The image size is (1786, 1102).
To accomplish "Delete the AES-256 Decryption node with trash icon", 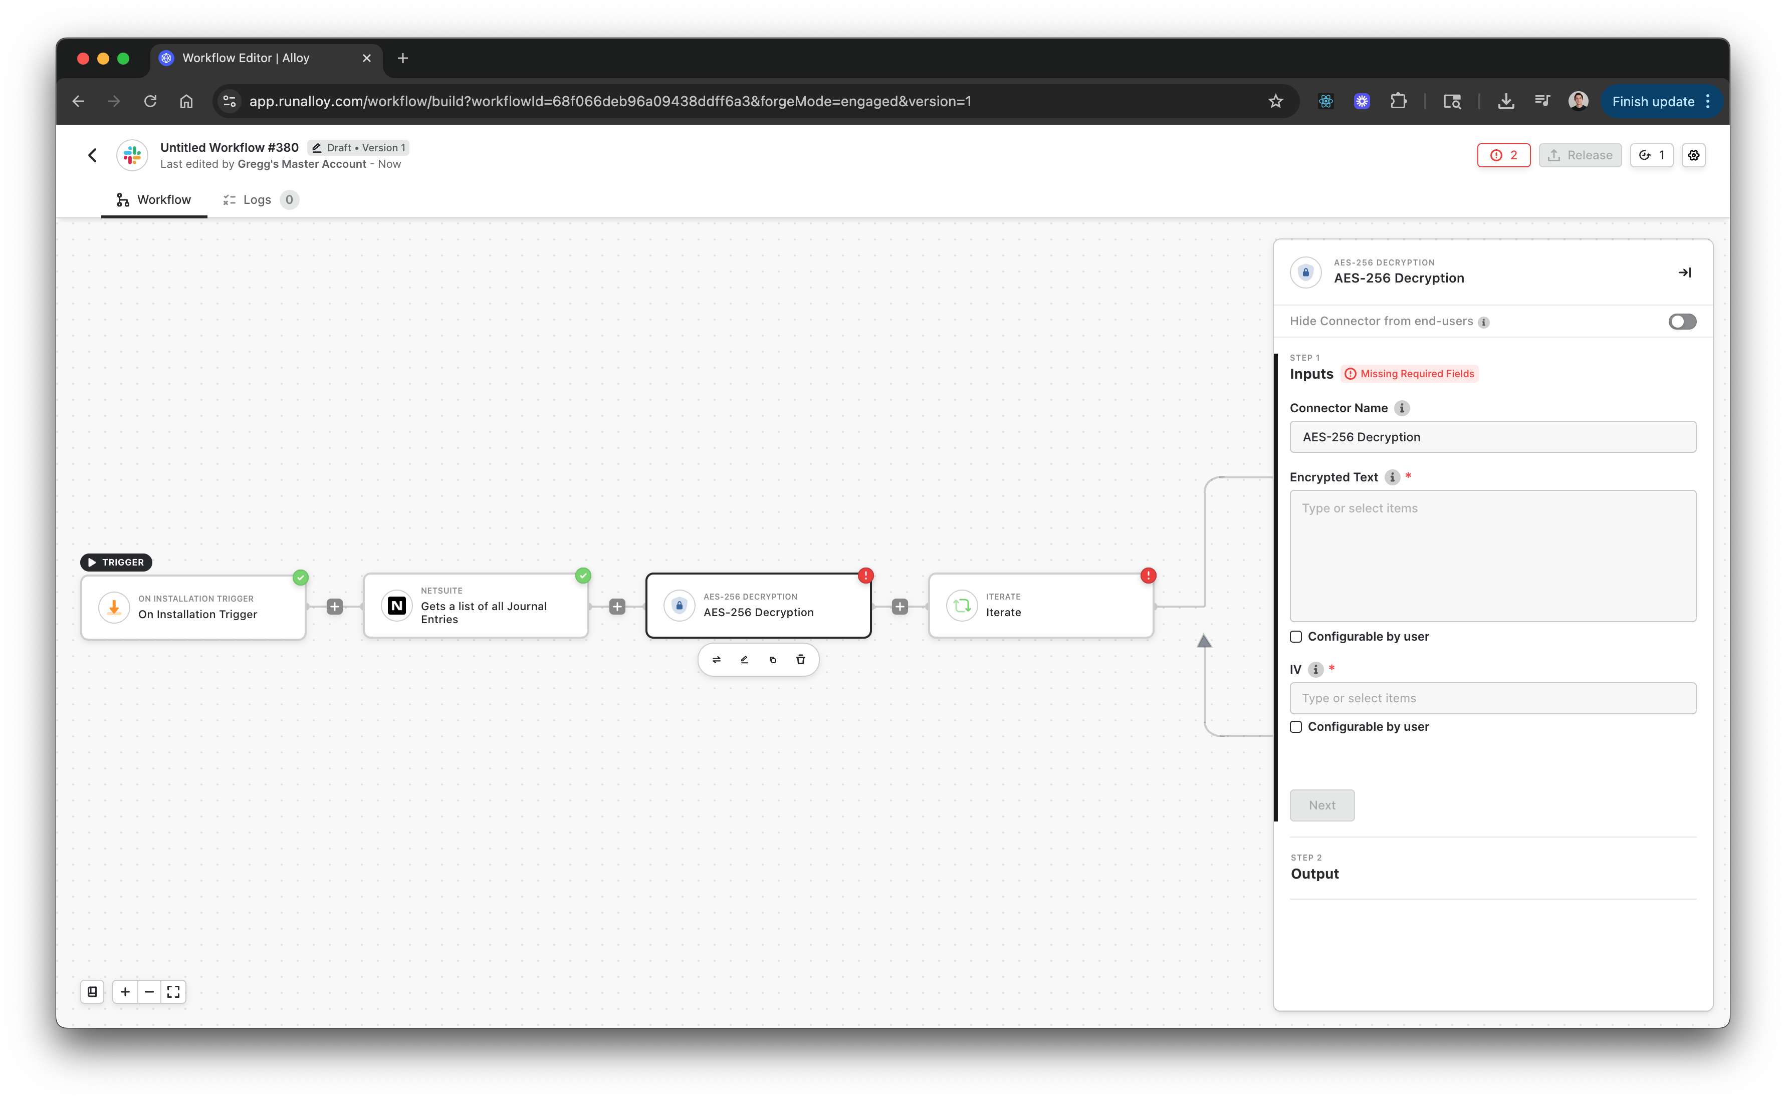I will (800, 660).
